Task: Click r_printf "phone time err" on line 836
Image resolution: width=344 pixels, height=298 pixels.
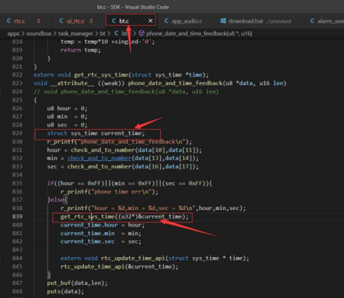Action: tap(110, 192)
